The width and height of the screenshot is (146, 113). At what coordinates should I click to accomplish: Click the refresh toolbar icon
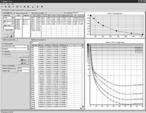(33, 7)
